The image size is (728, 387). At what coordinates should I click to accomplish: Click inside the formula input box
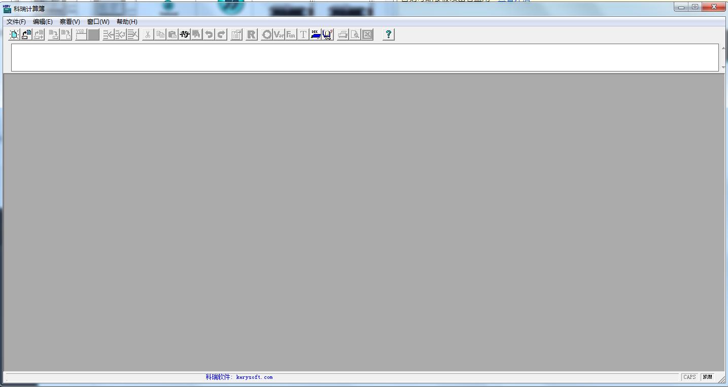(364, 57)
